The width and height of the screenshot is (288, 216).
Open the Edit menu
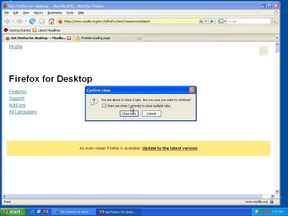point(16,13)
